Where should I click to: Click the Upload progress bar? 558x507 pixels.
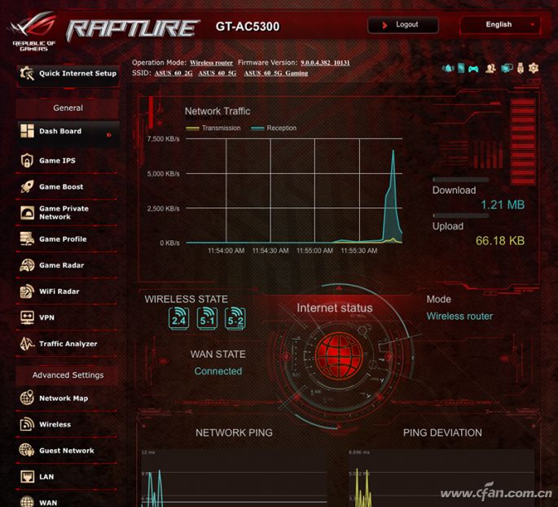[x=460, y=216]
